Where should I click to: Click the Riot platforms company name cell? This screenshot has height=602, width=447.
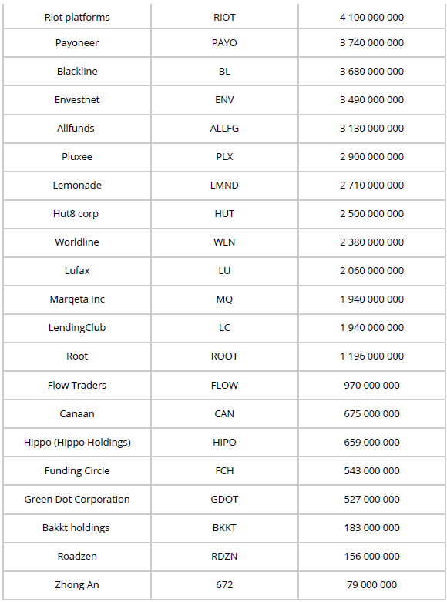point(77,17)
